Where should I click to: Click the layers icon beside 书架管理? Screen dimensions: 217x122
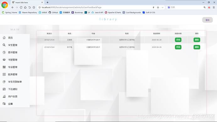click(x=4, y=60)
